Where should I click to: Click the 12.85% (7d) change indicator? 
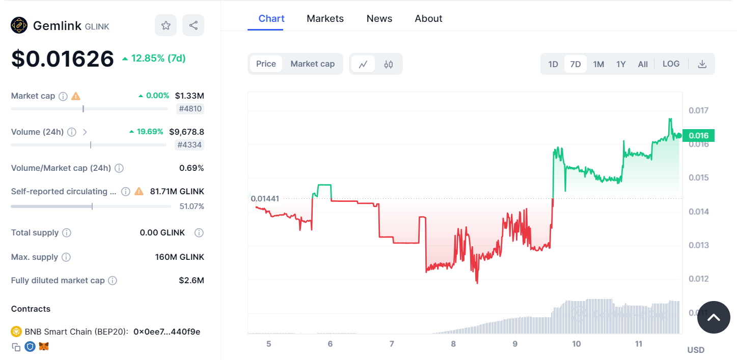(x=154, y=58)
